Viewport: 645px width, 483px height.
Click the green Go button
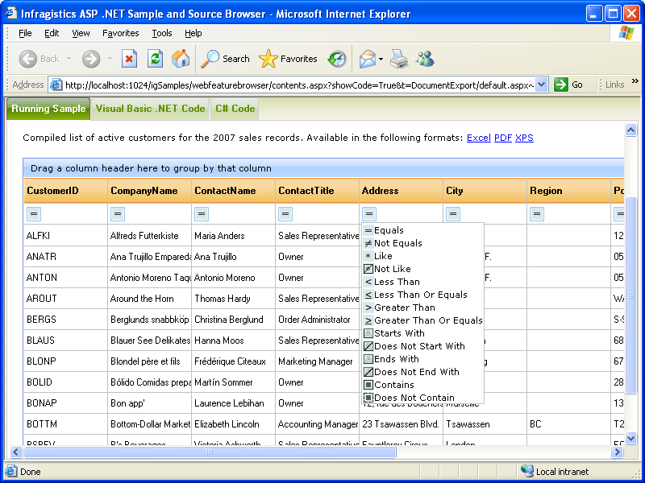click(559, 84)
